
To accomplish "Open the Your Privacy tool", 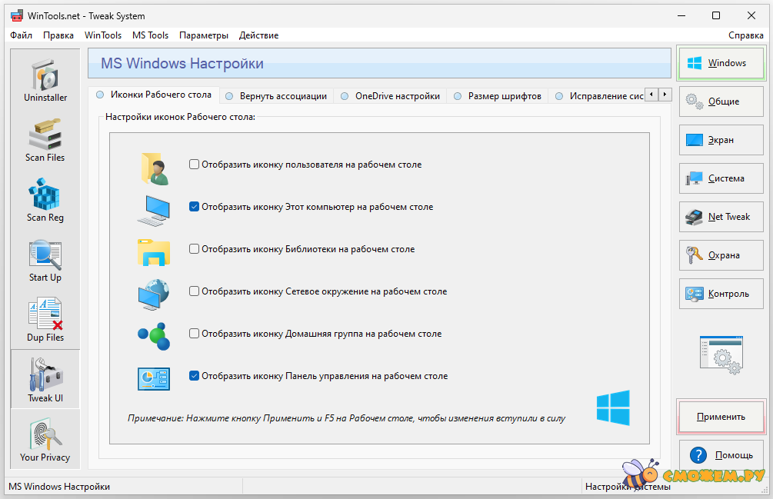I will point(45,439).
